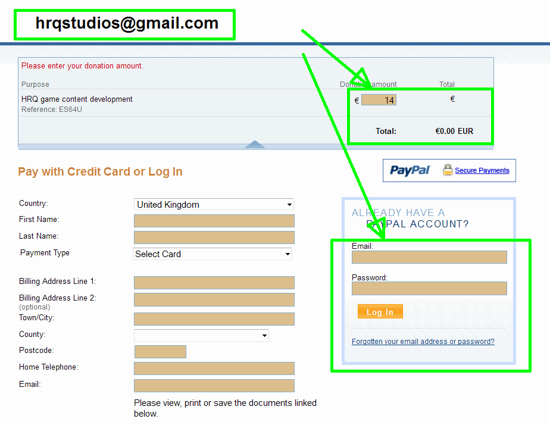Click the €0.00 EUR total value

pos(454,131)
